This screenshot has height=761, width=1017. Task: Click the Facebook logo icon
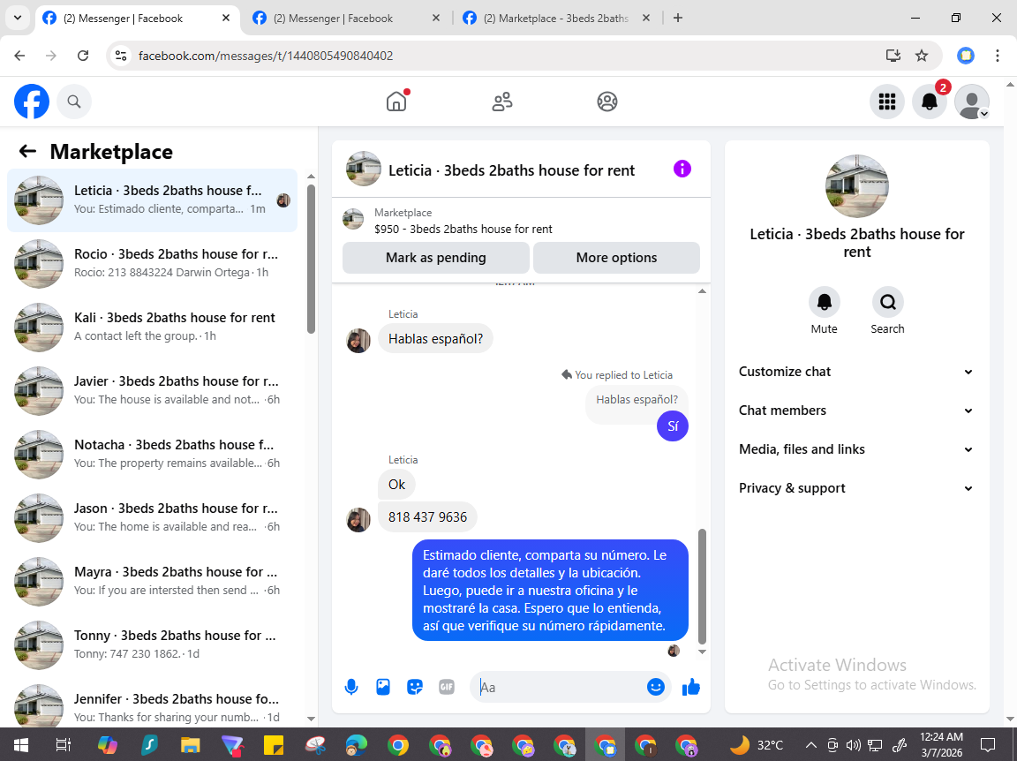(x=32, y=102)
